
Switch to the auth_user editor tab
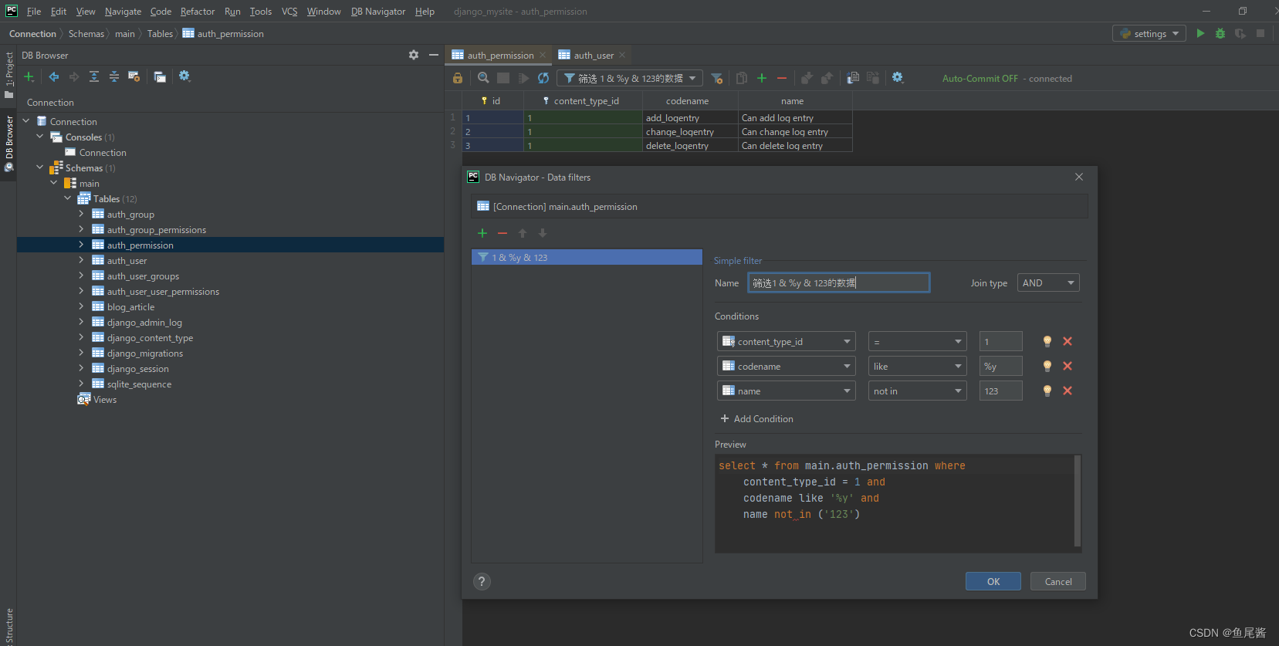(593, 56)
